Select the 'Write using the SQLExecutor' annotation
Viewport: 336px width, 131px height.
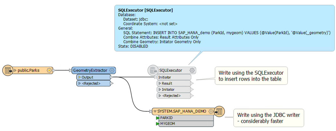[251, 76]
